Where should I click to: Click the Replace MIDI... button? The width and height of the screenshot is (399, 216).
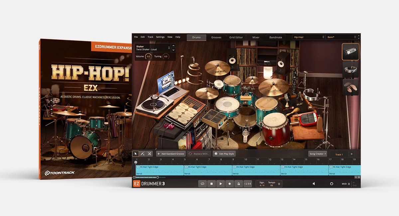(x=199, y=154)
